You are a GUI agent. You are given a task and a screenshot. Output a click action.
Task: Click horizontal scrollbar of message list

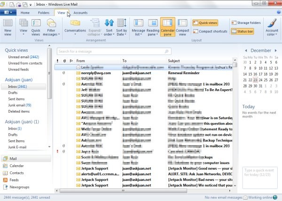coord(123,191)
